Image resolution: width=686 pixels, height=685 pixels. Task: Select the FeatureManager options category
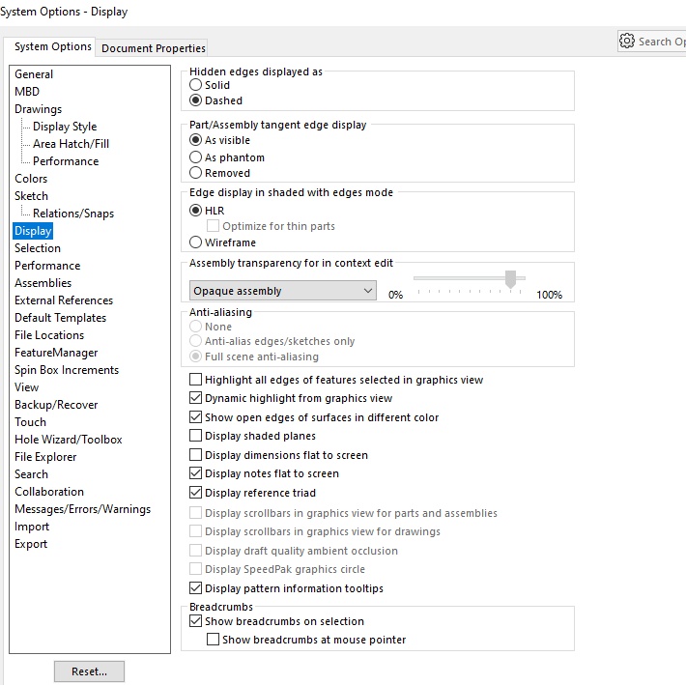tap(56, 353)
